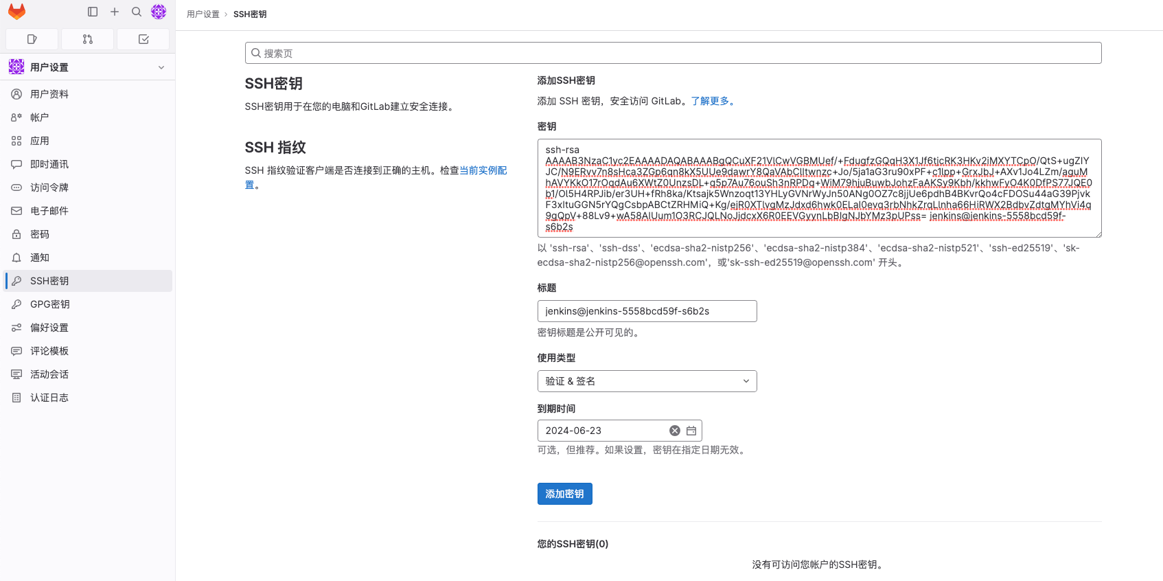The height and width of the screenshot is (581, 1163).
Task: Open 评论模板 page
Action: point(88,351)
